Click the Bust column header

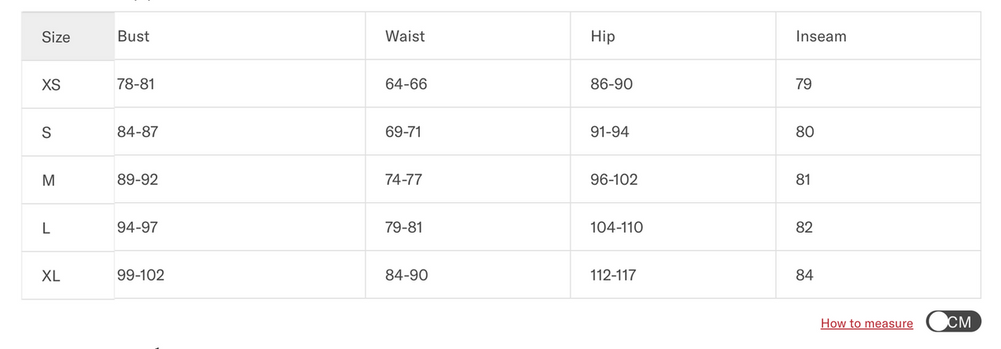(x=134, y=36)
